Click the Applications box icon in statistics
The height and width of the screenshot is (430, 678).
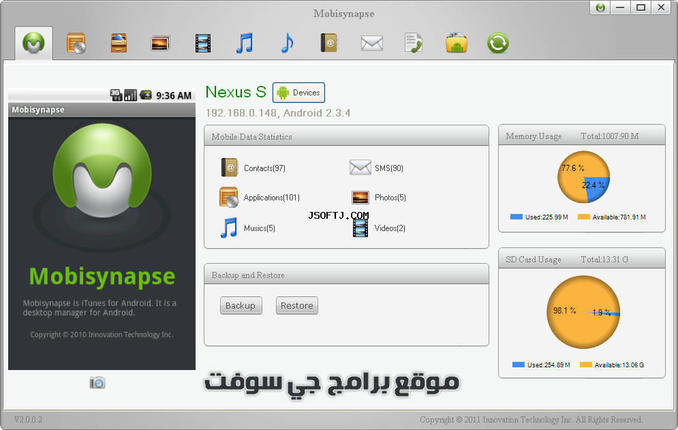(x=229, y=197)
